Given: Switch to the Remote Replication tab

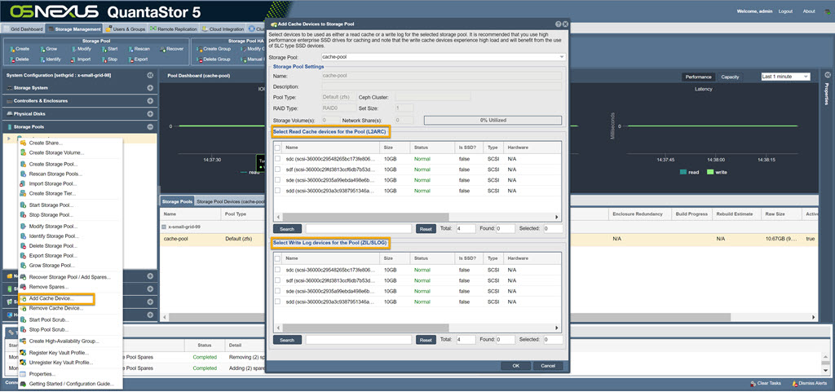Looking at the screenshot, I should (x=174, y=29).
